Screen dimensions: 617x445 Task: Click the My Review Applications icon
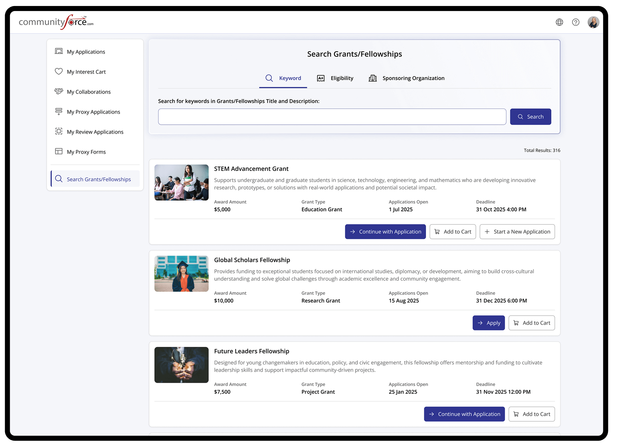pos(59,131)
